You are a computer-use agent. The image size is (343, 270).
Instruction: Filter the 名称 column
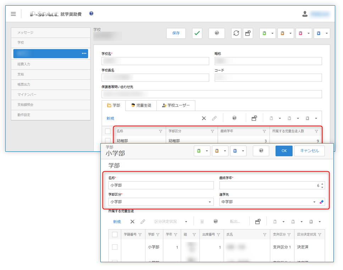(161, 131)
